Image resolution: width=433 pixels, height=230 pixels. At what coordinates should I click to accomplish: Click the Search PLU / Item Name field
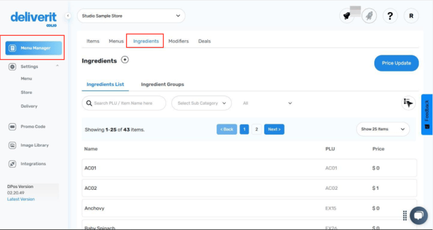click(x=124, y=103)
